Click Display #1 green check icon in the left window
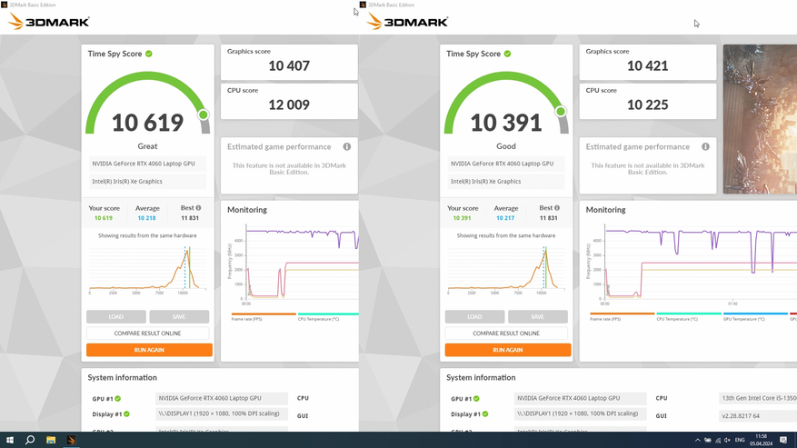Image resolution: width=797 pixels, height=448 pixels. pos(126,414)
